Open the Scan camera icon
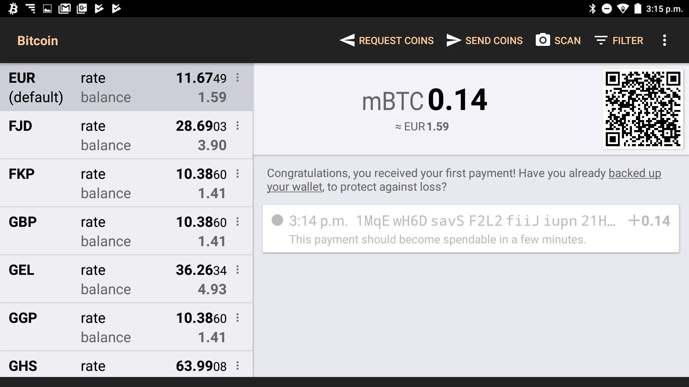This screenshot has height=387, width=689. click(543, 40)
